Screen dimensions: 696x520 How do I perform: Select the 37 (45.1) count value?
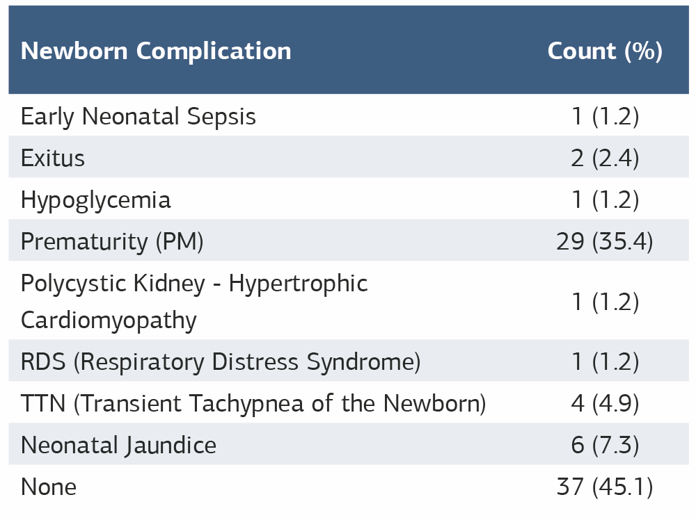[x=604, y=487]
